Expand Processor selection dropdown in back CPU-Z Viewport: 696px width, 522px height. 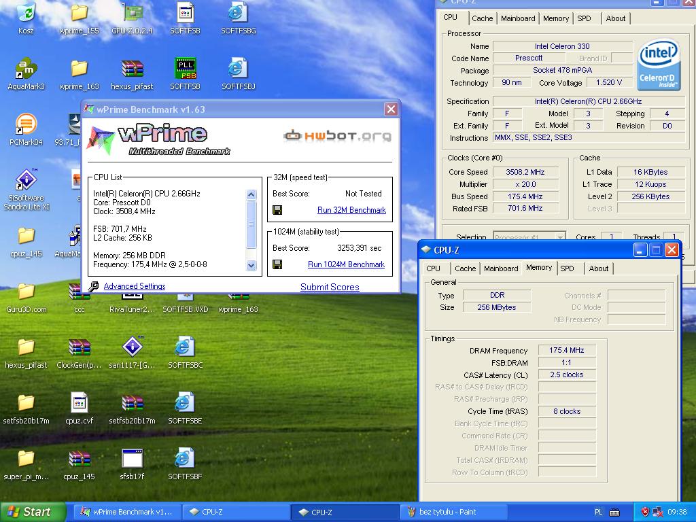click(x=560, y=237)
